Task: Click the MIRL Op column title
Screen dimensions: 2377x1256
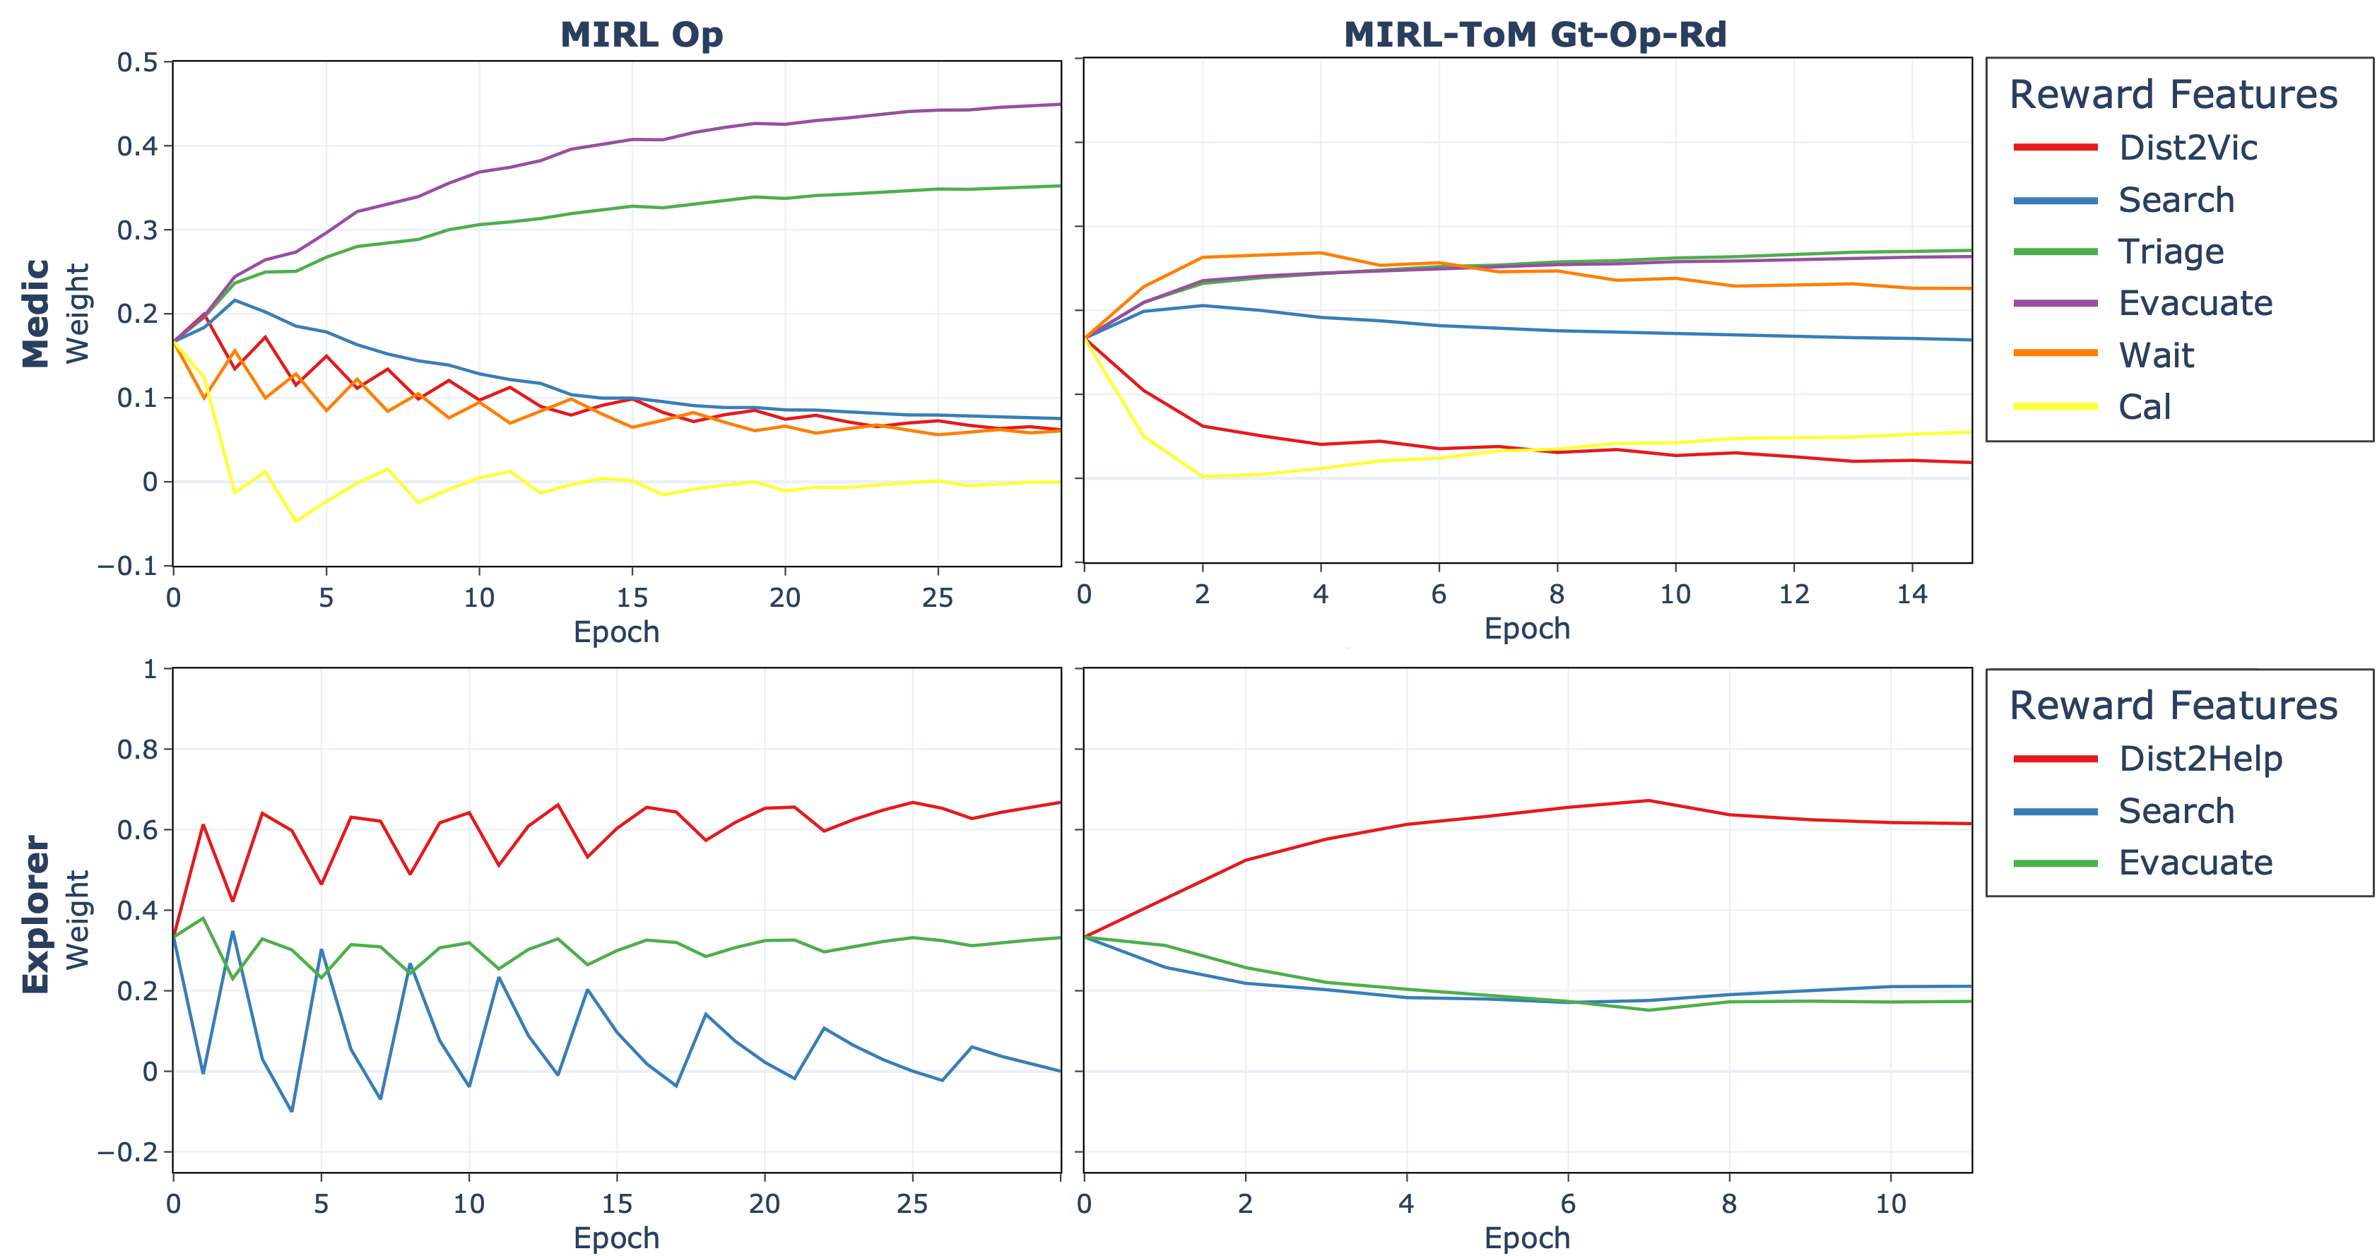Action: click(642, 34)
